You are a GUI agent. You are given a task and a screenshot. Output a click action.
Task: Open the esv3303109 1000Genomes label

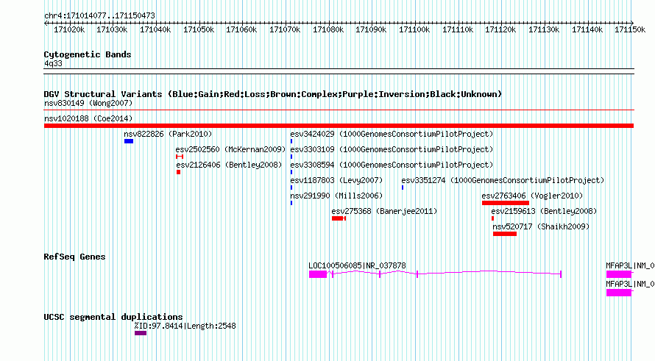click(392, 149)
